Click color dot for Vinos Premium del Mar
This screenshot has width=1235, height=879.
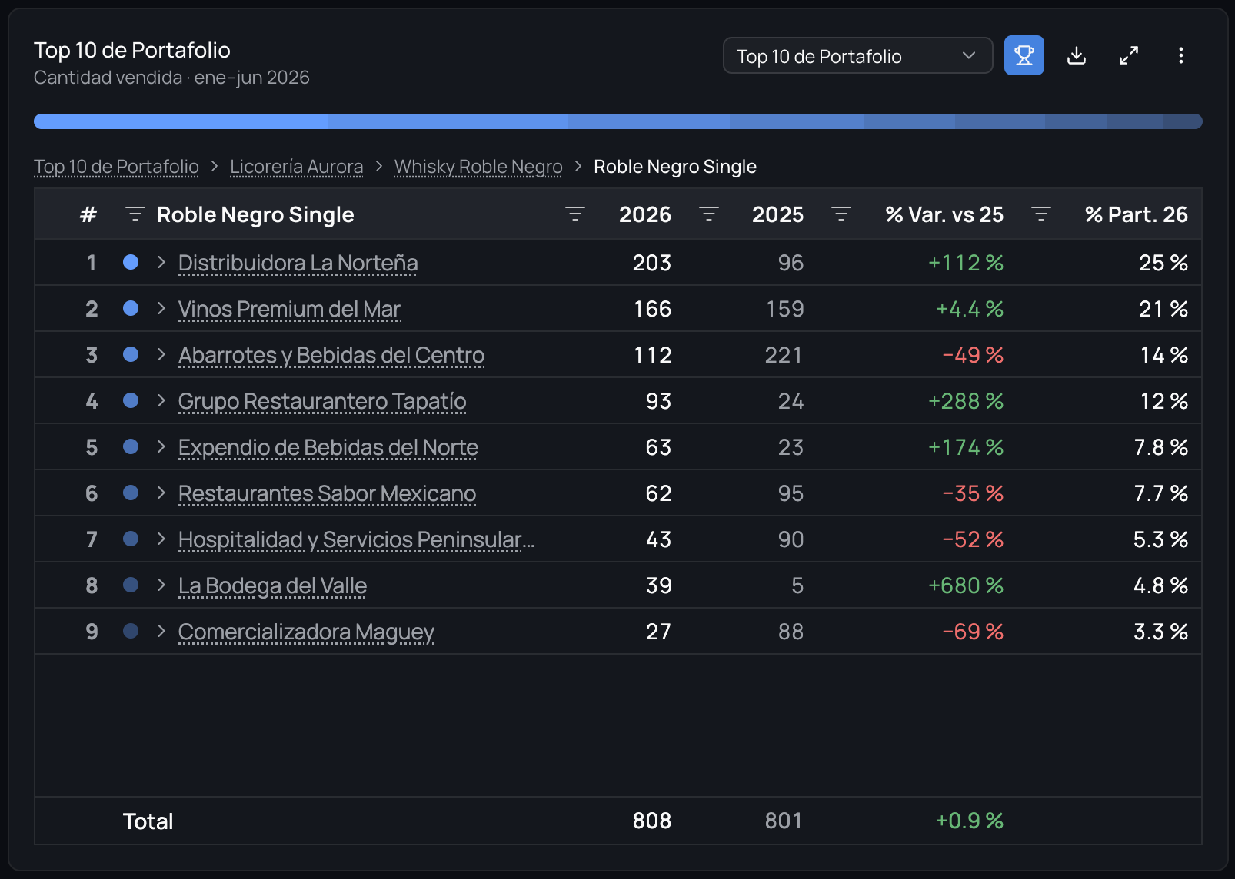tap(131, 308)
